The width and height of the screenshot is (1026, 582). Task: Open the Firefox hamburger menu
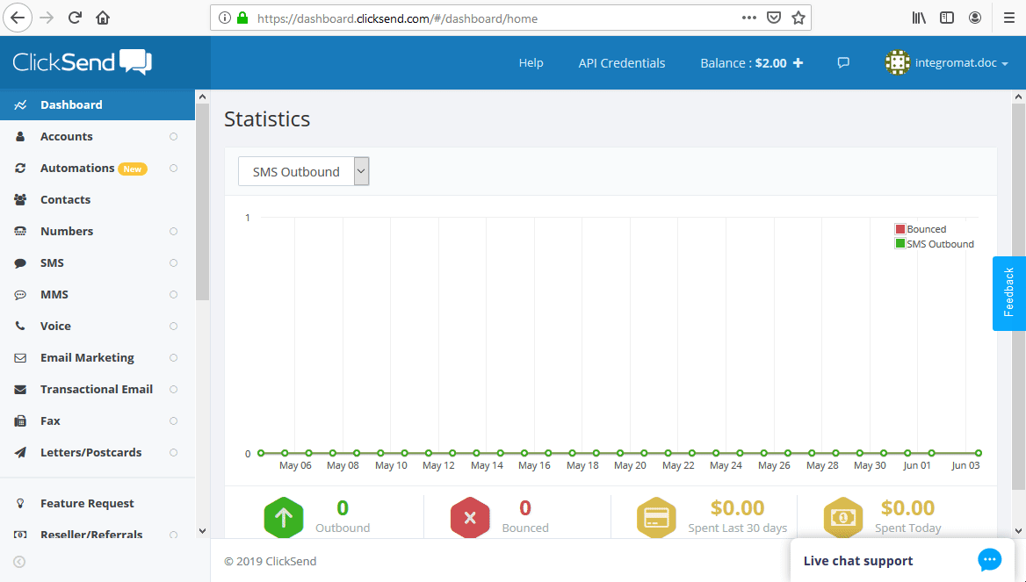point(1009,18)
